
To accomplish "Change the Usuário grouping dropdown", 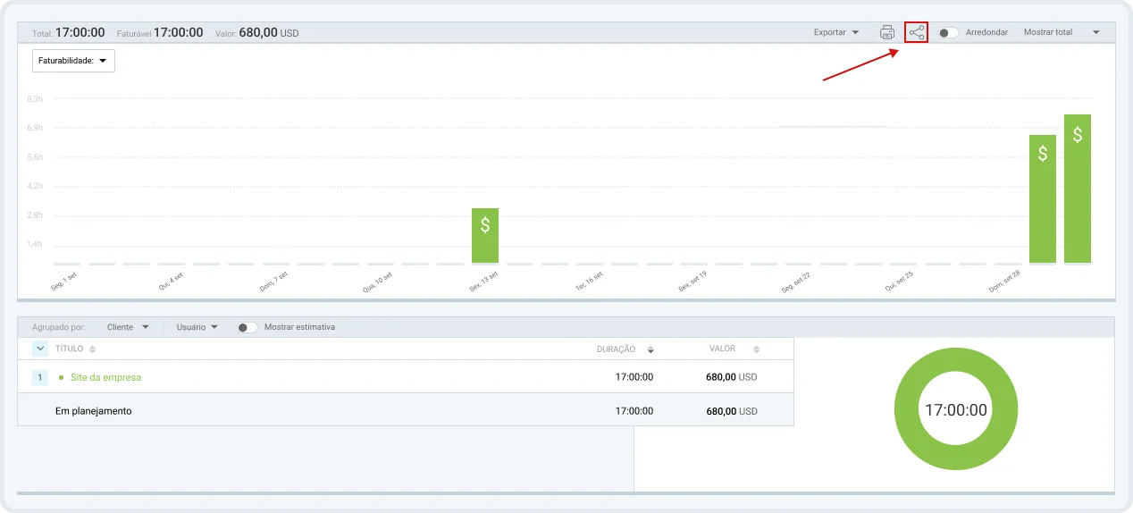I will point(197,327).
